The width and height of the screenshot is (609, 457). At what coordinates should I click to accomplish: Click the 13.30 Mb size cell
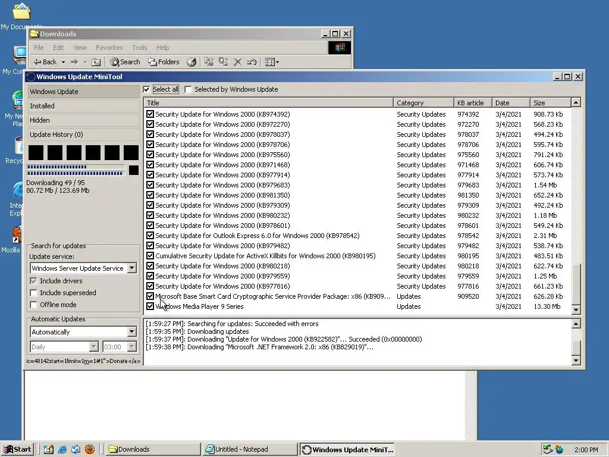coord(547,306)
